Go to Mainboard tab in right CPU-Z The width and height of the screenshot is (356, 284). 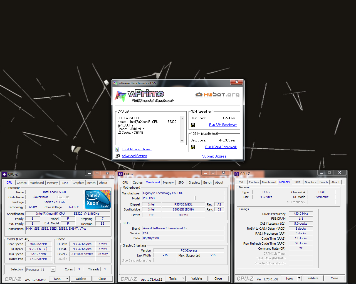click(x=269, y=182)
